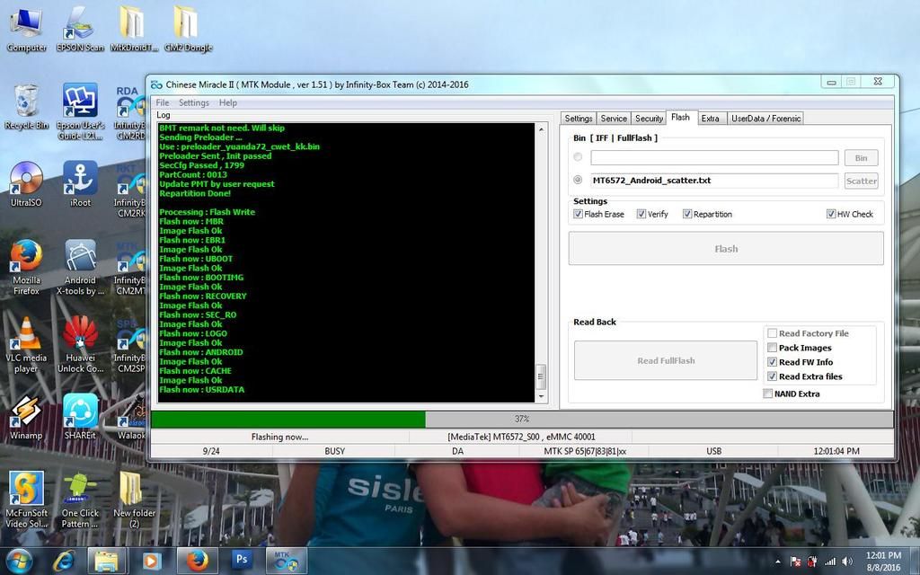Image resolution: width=920 pixels, height=575 pixels.
Task: Open the Android X-tools desktop icon
Action: [80, 257]
